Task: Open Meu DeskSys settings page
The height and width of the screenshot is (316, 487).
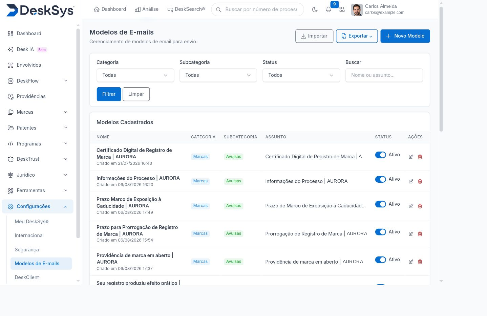Action: point(31,222)
